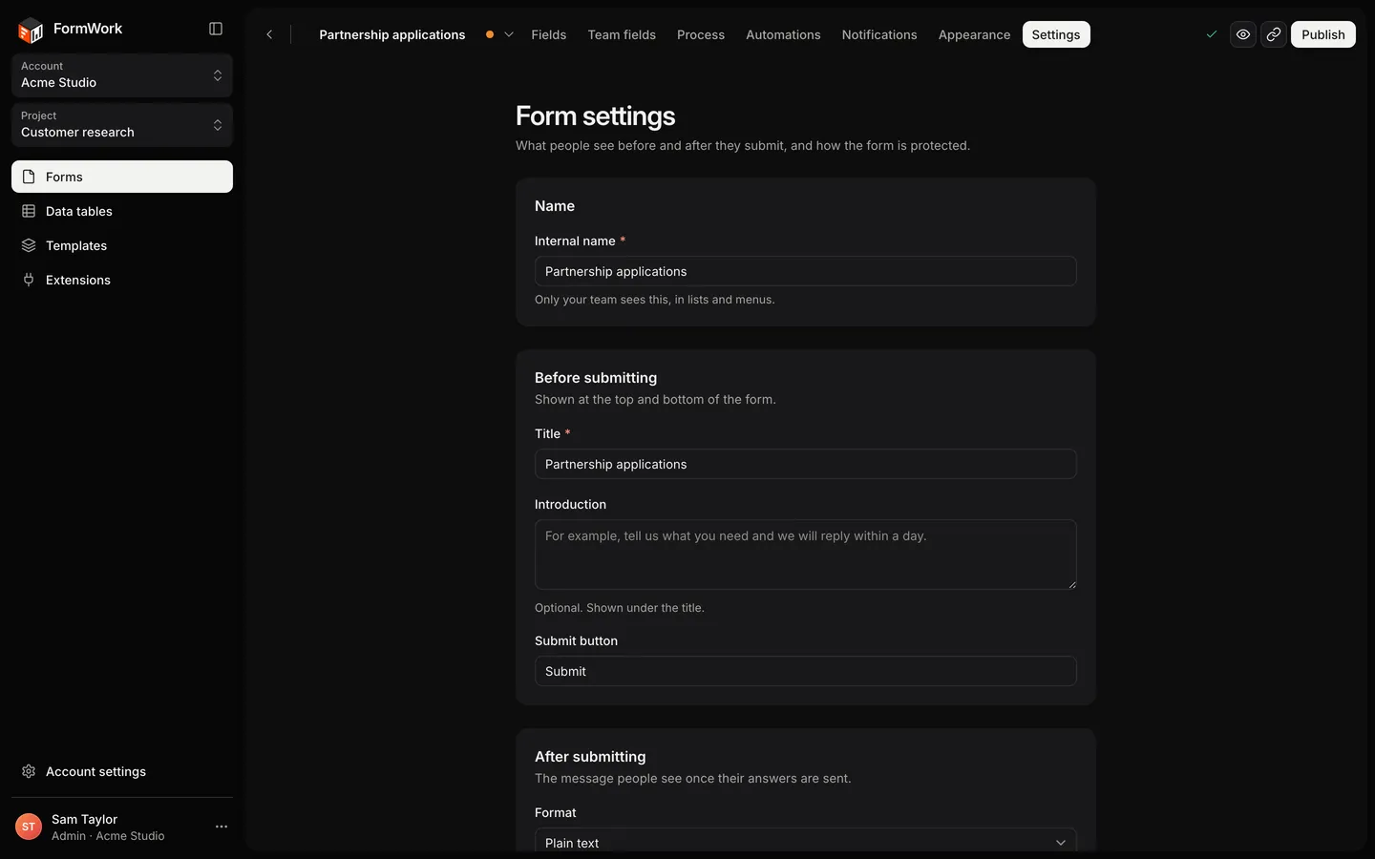
Task: Click 'Only your team sees this' helper text
Action: pyautogui.click(x=655, y=300)
